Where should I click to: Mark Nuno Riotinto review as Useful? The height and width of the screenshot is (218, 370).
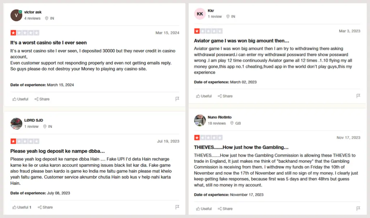tap(204, 209)
